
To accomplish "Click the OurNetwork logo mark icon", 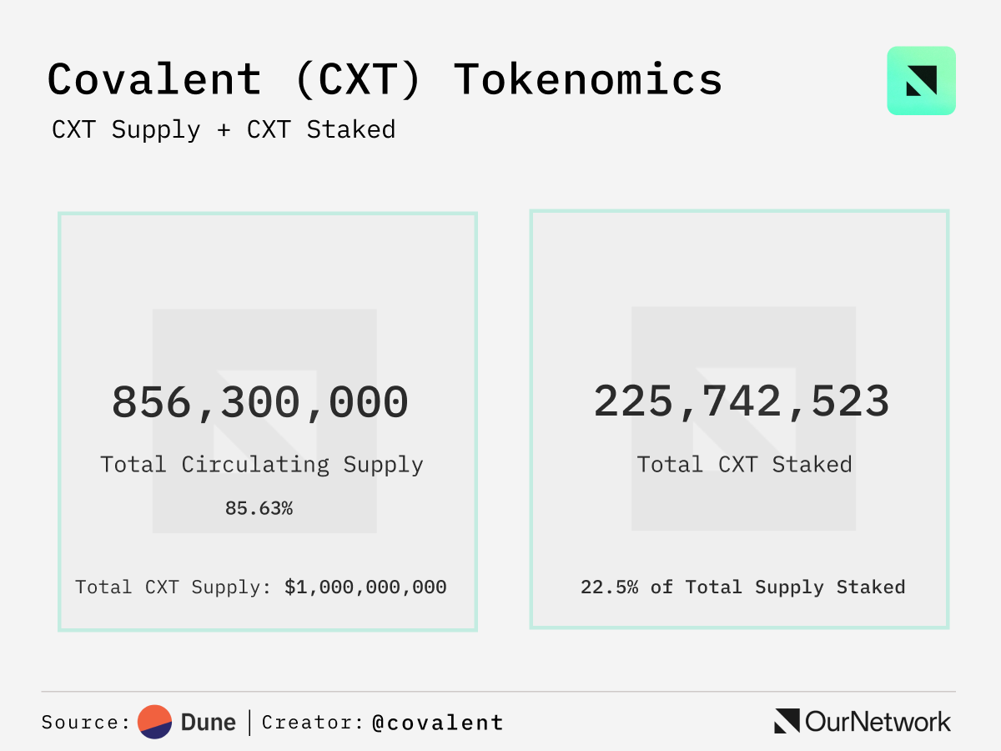I will pos(787,721).
